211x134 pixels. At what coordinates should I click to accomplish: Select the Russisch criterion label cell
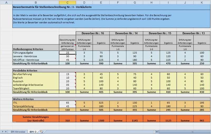(x=36, y=82)
